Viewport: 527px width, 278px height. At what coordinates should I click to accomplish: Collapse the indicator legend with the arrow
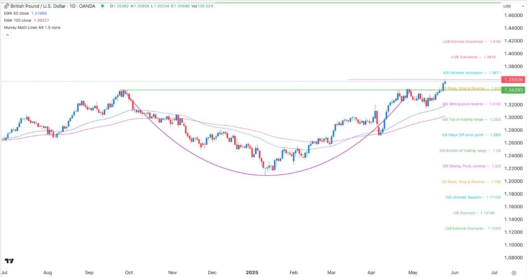(7, 35)
